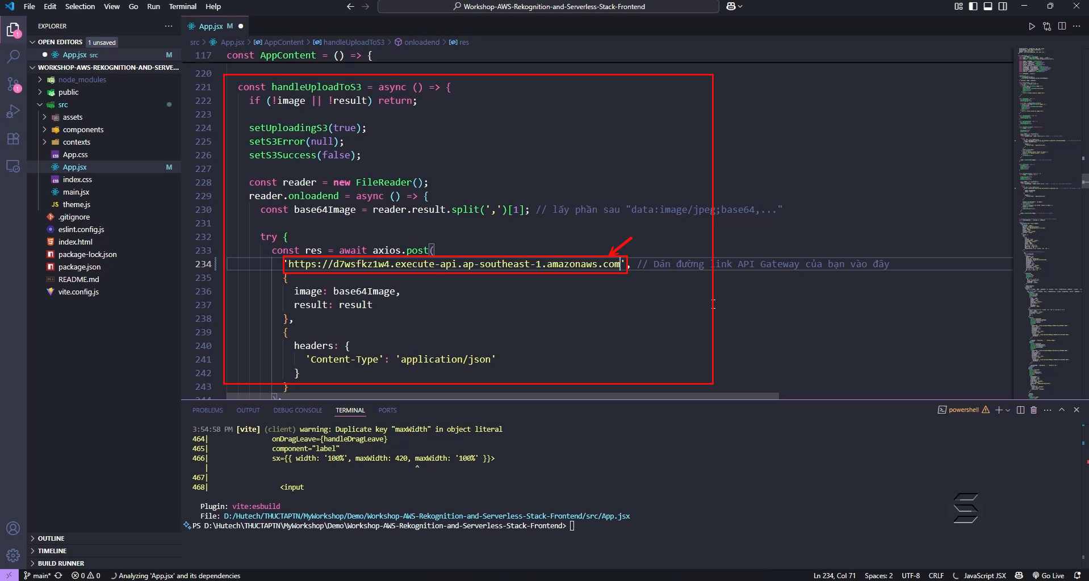Open the Run and Debug view
The image size is (1089, 581).
click(x=13, y=111)
